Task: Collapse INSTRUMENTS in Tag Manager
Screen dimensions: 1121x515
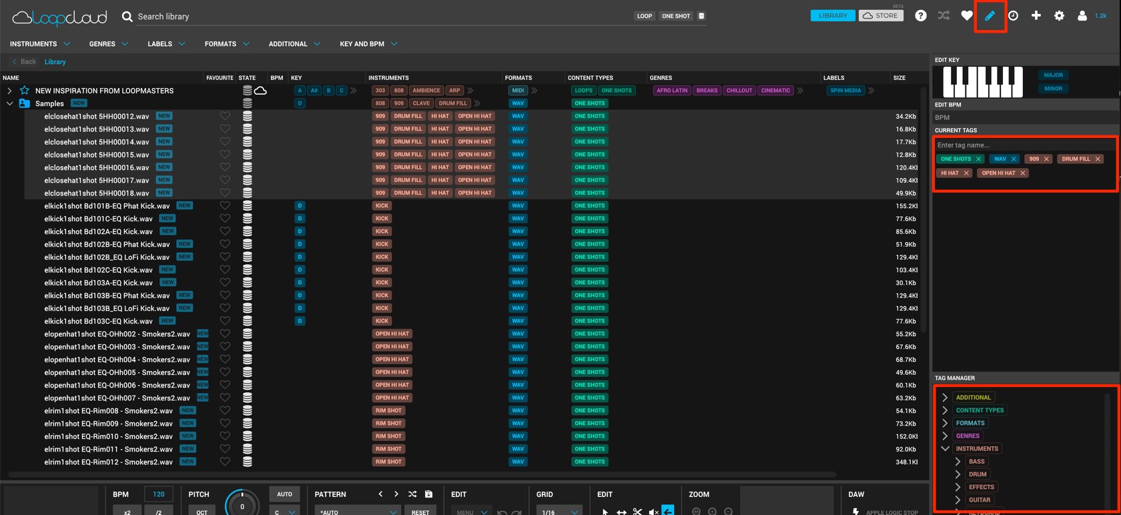Action: 945,448
